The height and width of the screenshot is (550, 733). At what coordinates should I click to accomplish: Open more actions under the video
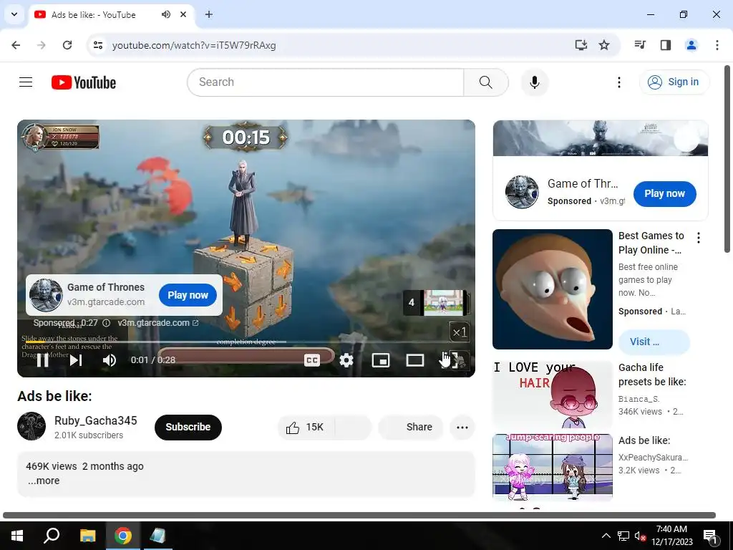[x=462, y=427]
